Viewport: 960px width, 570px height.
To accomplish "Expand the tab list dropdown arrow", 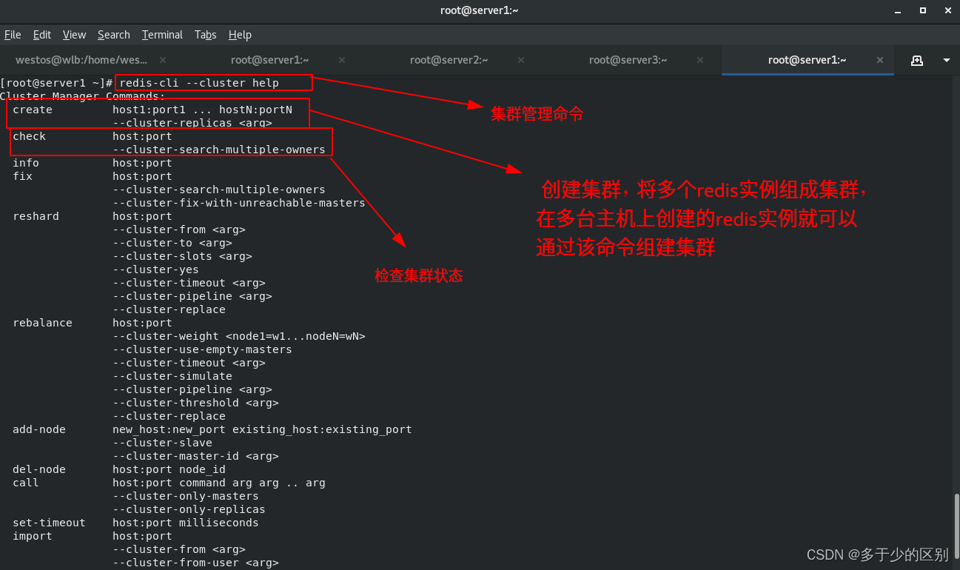I will point(946,61).
